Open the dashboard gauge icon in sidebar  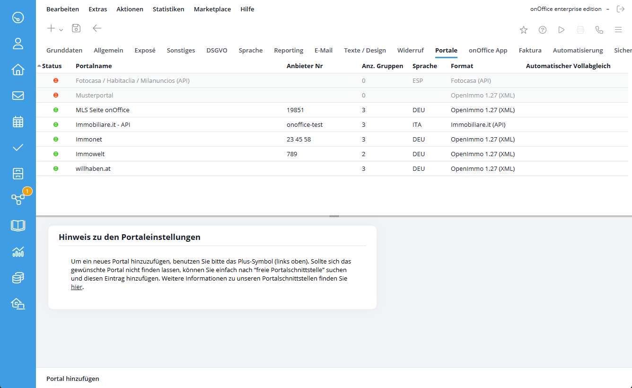click(x=18, y=18)
